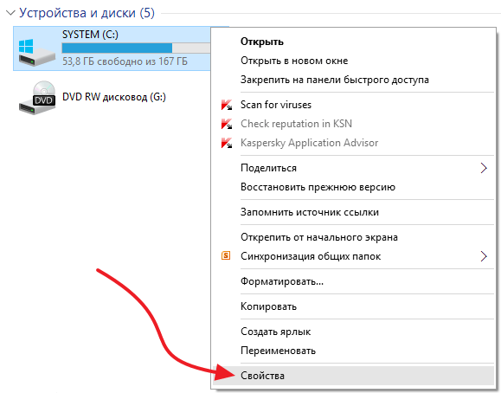The height and width of the screenshot is (393, 501).
Task: Click Kaspersky icon beside Scan for viruses
Action: pos(227,105)
